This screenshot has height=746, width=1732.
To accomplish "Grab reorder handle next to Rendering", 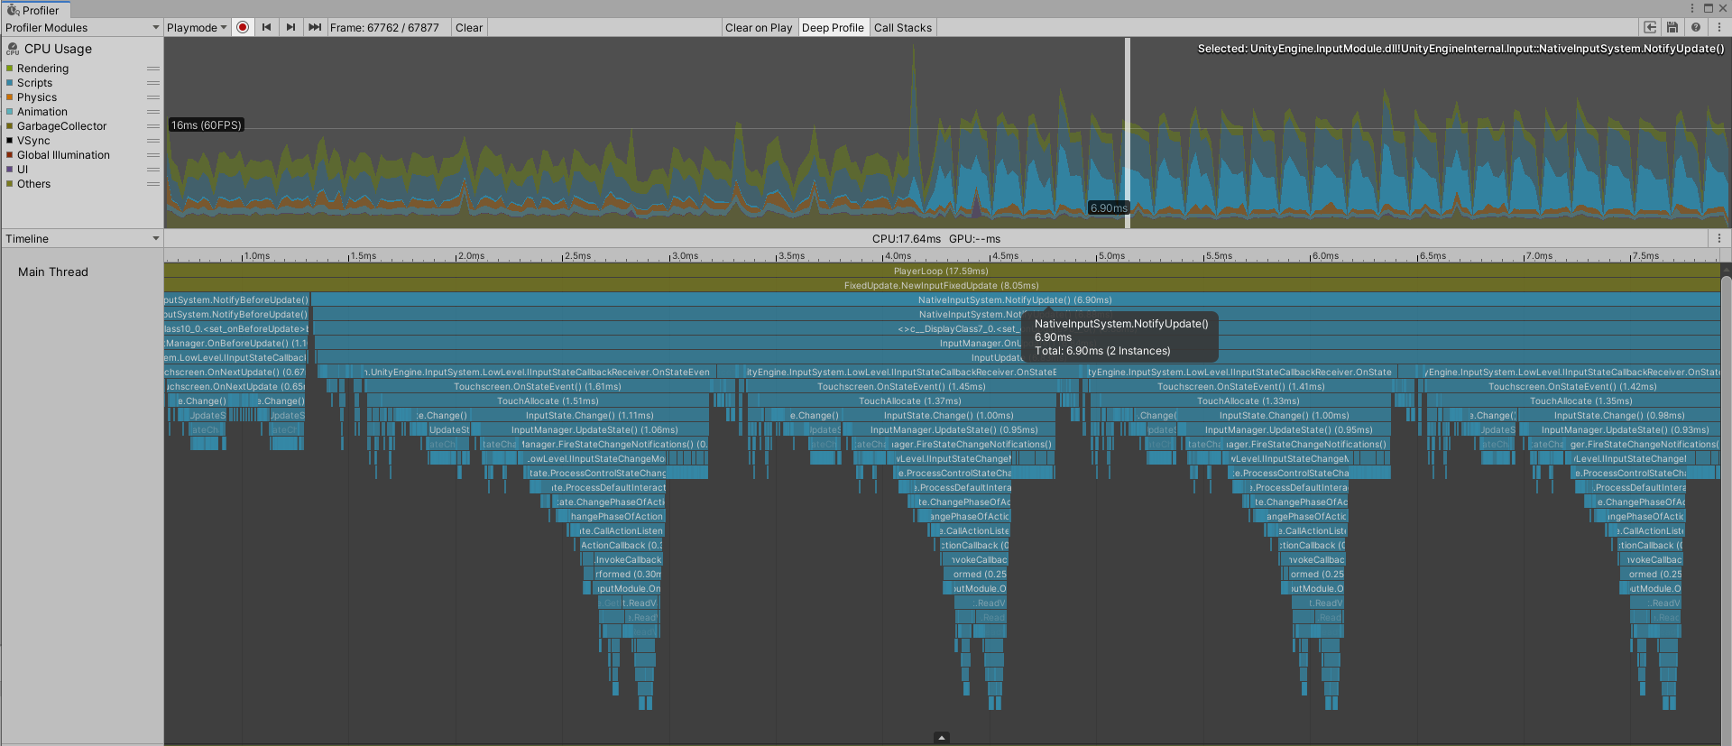I will point(153,69).
